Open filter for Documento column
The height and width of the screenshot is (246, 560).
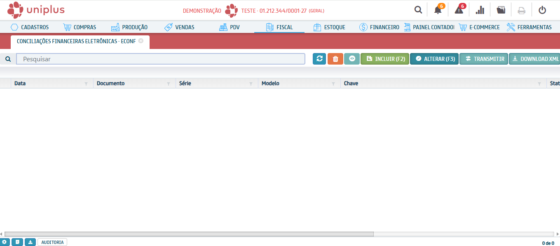(169, 84)
